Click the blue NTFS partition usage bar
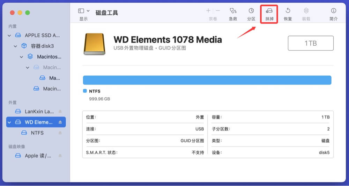Image resolution: width=349 pixels, height=186 pixels. tap(207, 80)
